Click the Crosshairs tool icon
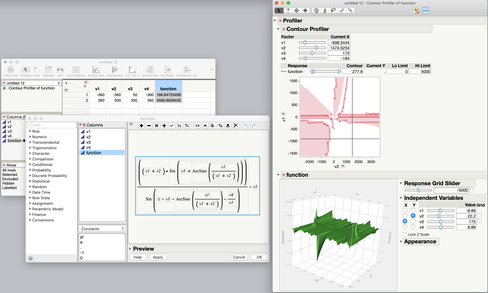This screenshot has height=293, width=488. [350, 11]
